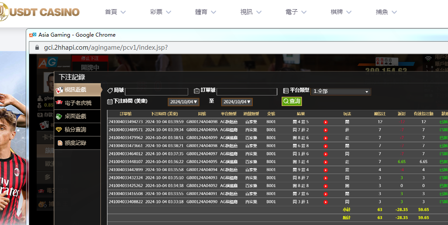Viewport: 448px width, 225px height.
Task: View site information icon in address bar
Action: pyautogui.click(x=36, y=48)
